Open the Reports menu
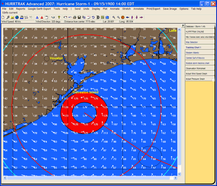217x186 pixels. (x=21, y=9)
